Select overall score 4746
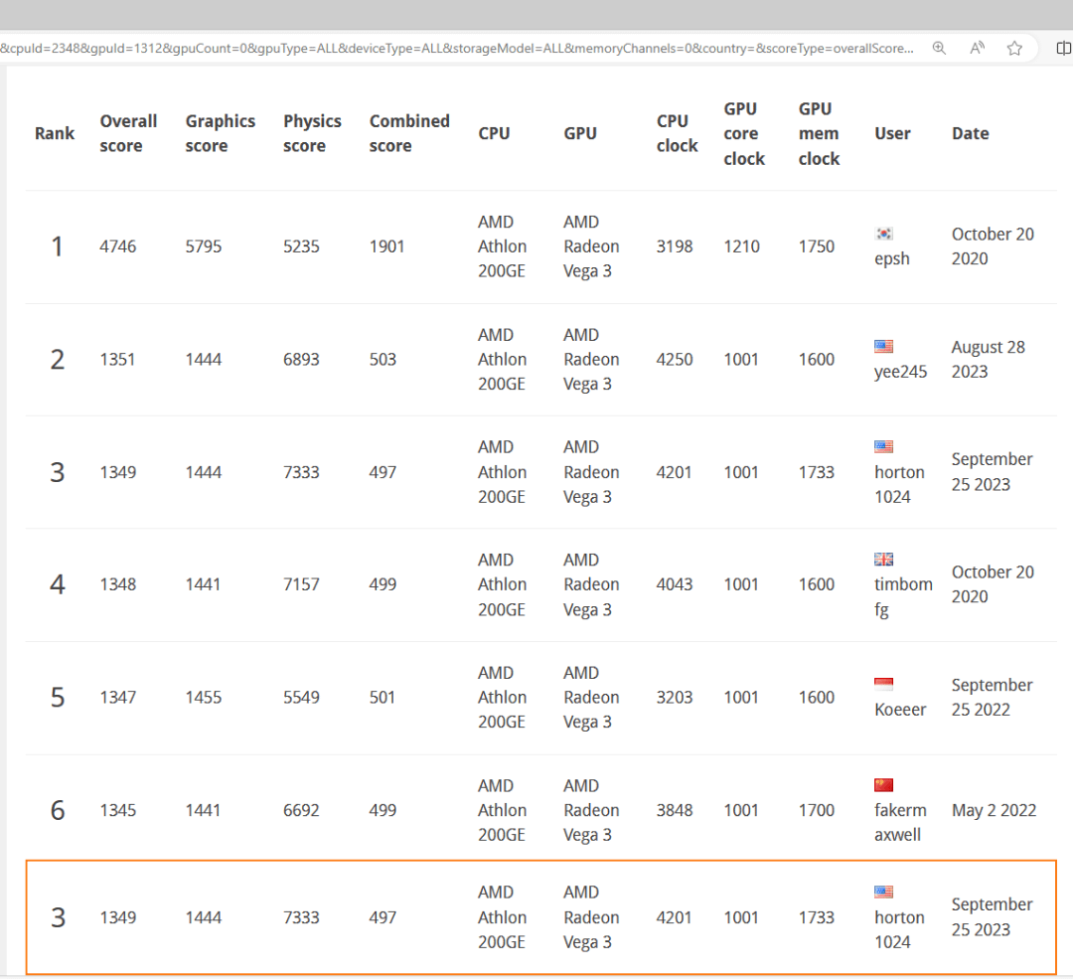The height and width of the screenshot is (979, 1073). click(x=117, y=246)
